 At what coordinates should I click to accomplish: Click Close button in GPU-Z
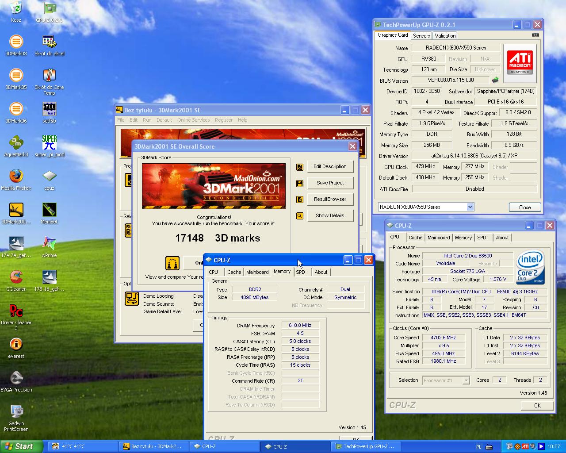pos(525,207)
